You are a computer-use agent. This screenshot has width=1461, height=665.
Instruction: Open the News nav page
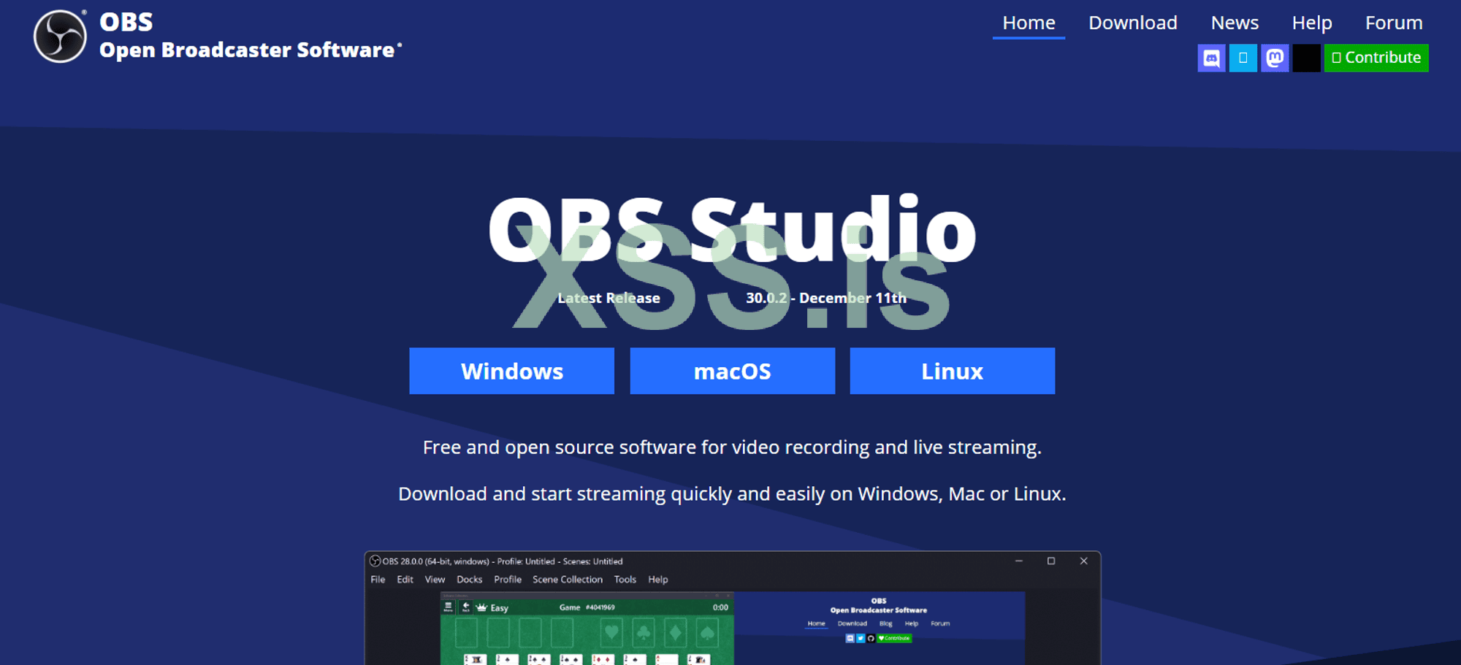pos(1235,23)
